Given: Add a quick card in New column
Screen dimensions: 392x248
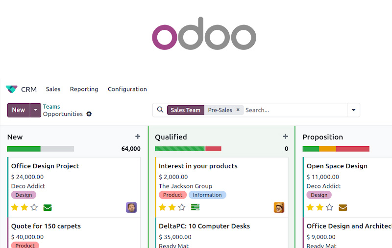Looking at the screenshot, I should coord(138,136).
